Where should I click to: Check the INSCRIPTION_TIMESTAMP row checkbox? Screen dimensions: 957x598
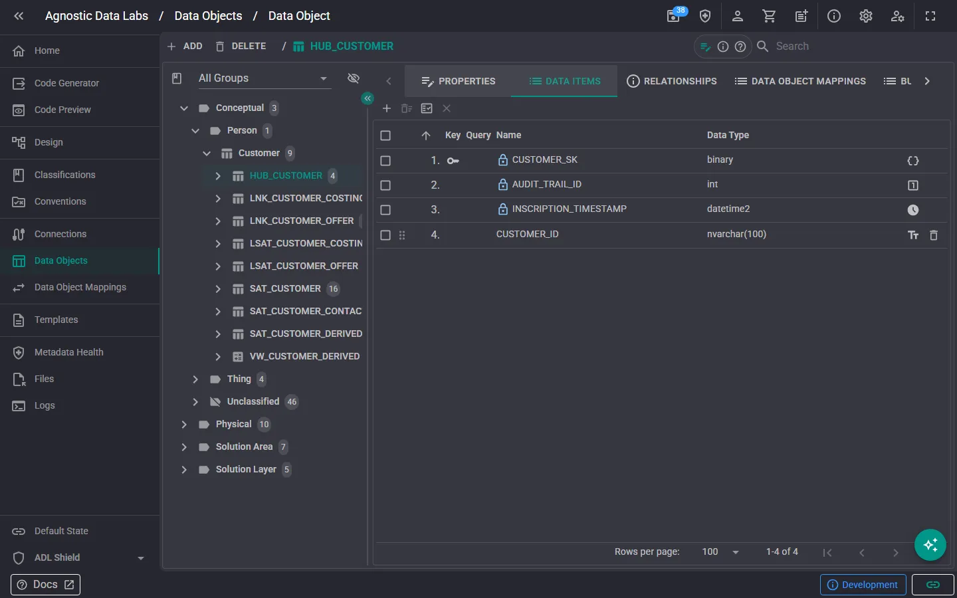385,210
